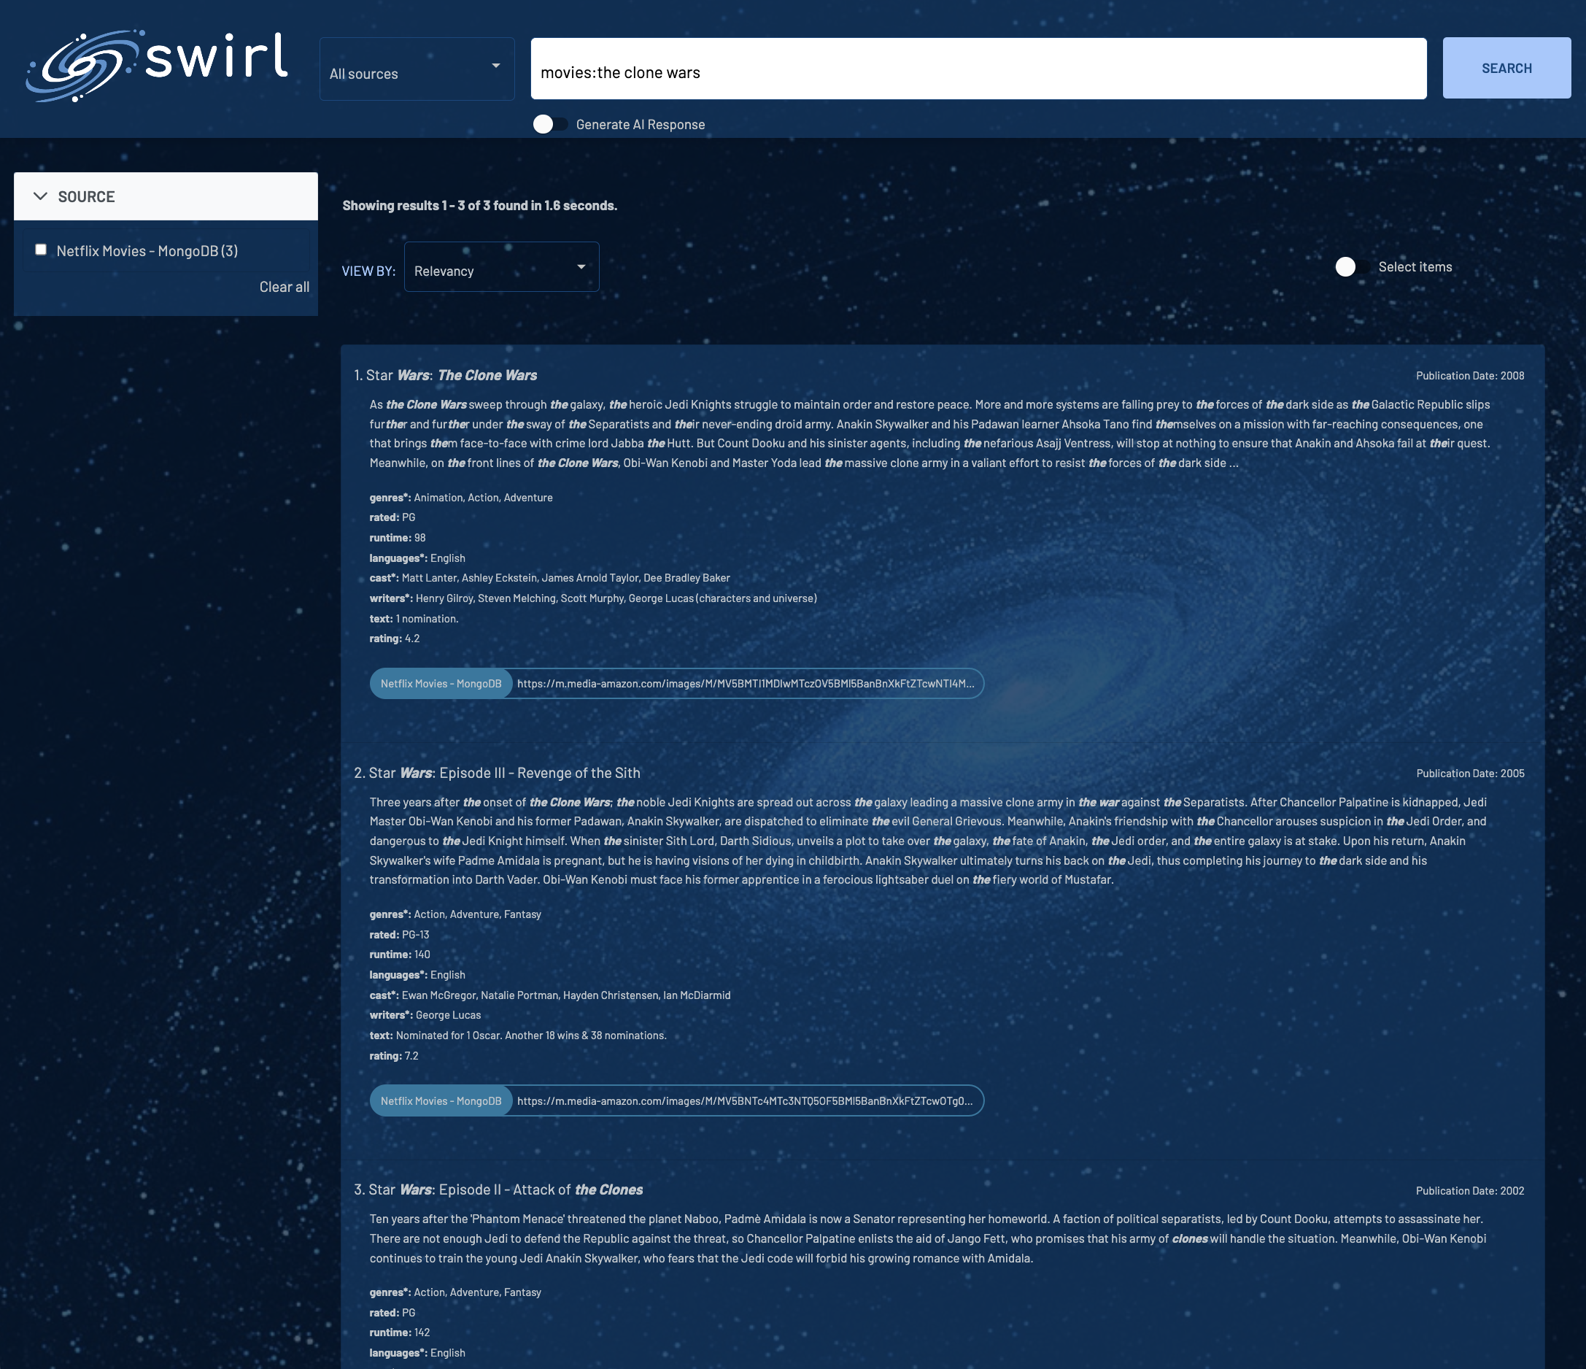Viewport: 1586px width, 1369px height.
Task: Collapse the SOURCE panel chevron
Action: pyautogui.click(x=41, y=197)
